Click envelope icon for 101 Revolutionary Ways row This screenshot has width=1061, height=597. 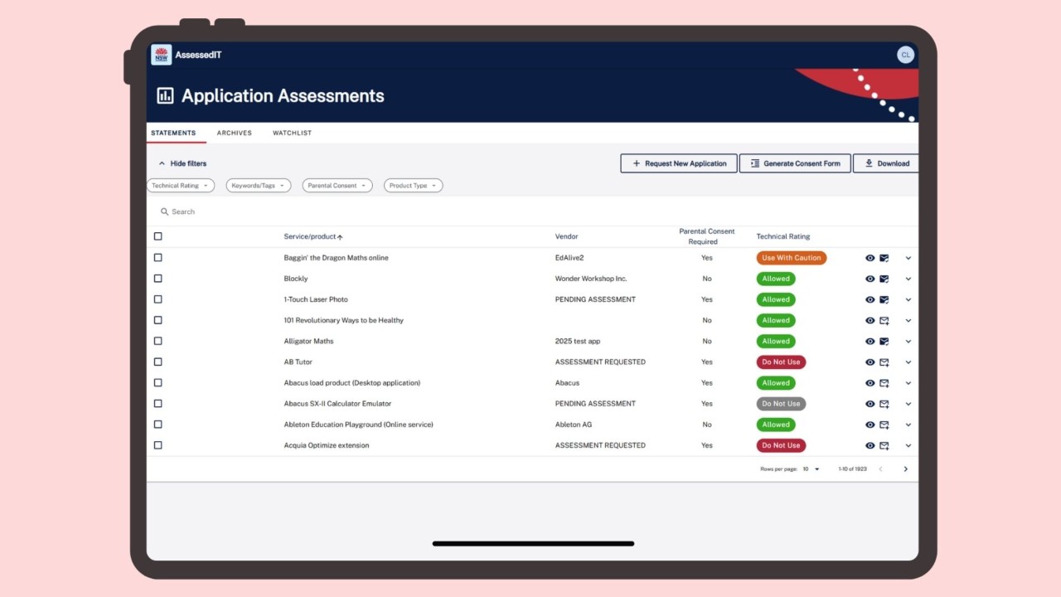pos(884,320)
